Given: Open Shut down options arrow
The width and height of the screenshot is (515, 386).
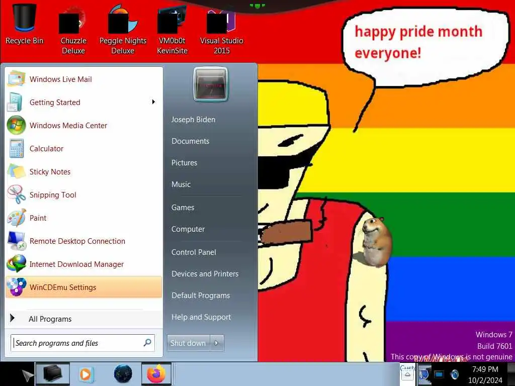Looking at the screenshot, I should [217, 343].
